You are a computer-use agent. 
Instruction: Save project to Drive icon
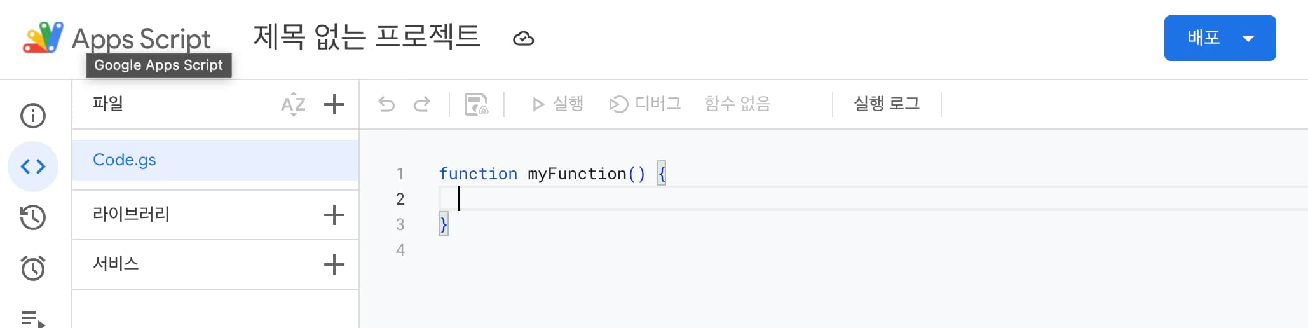[476, 104]
